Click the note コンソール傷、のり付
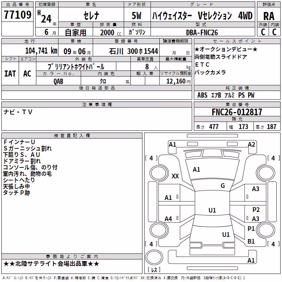The image size is (282, 282). 30,167
